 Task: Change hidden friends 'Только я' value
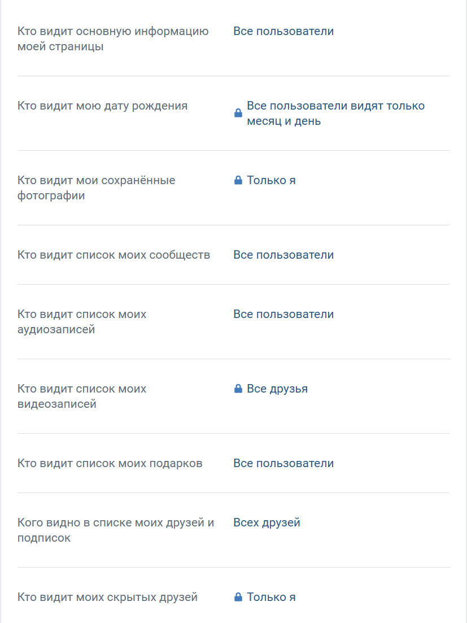point(271,597)
